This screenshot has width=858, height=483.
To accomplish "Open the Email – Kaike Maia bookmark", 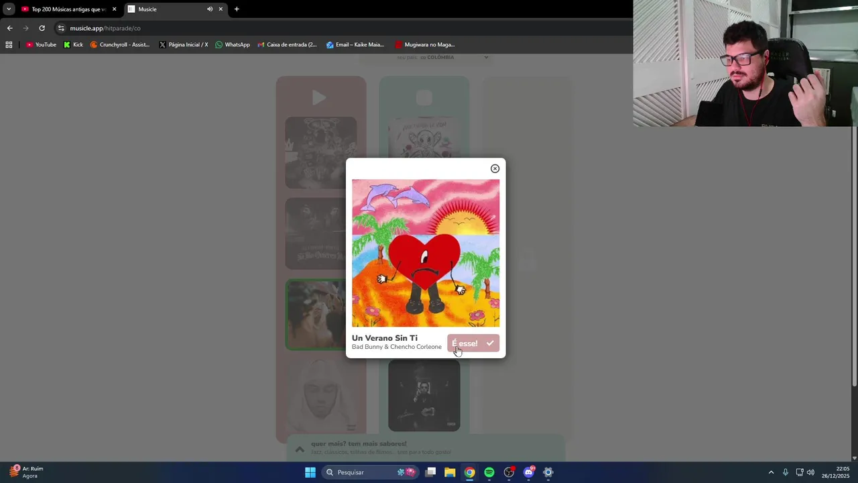I will (355, 45).
